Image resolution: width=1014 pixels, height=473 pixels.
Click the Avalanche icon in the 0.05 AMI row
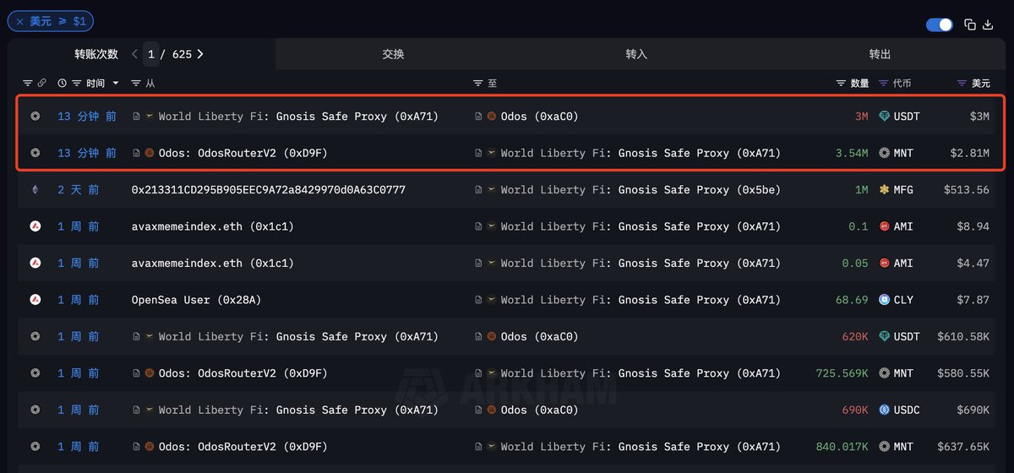click(35, 263)
